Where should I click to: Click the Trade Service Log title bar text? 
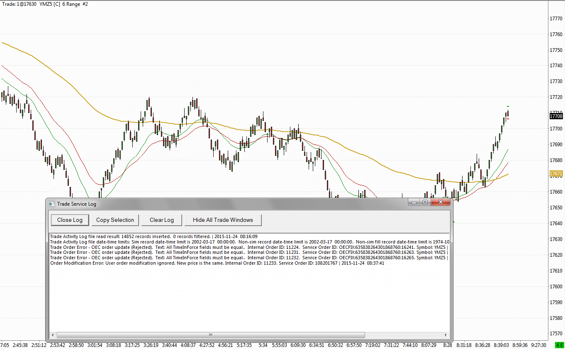[x=77, y=204]
